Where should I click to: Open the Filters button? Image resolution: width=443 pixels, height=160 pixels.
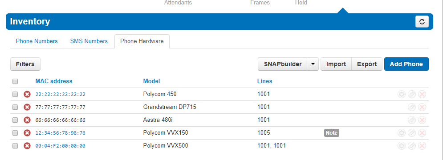[x=25, y=64]
